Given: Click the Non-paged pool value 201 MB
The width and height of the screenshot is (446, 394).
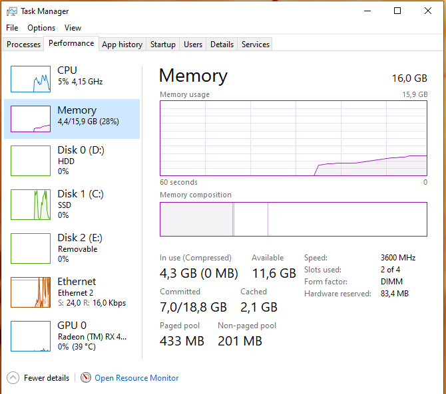Looking at the screenshot, I should coord(240,341).
